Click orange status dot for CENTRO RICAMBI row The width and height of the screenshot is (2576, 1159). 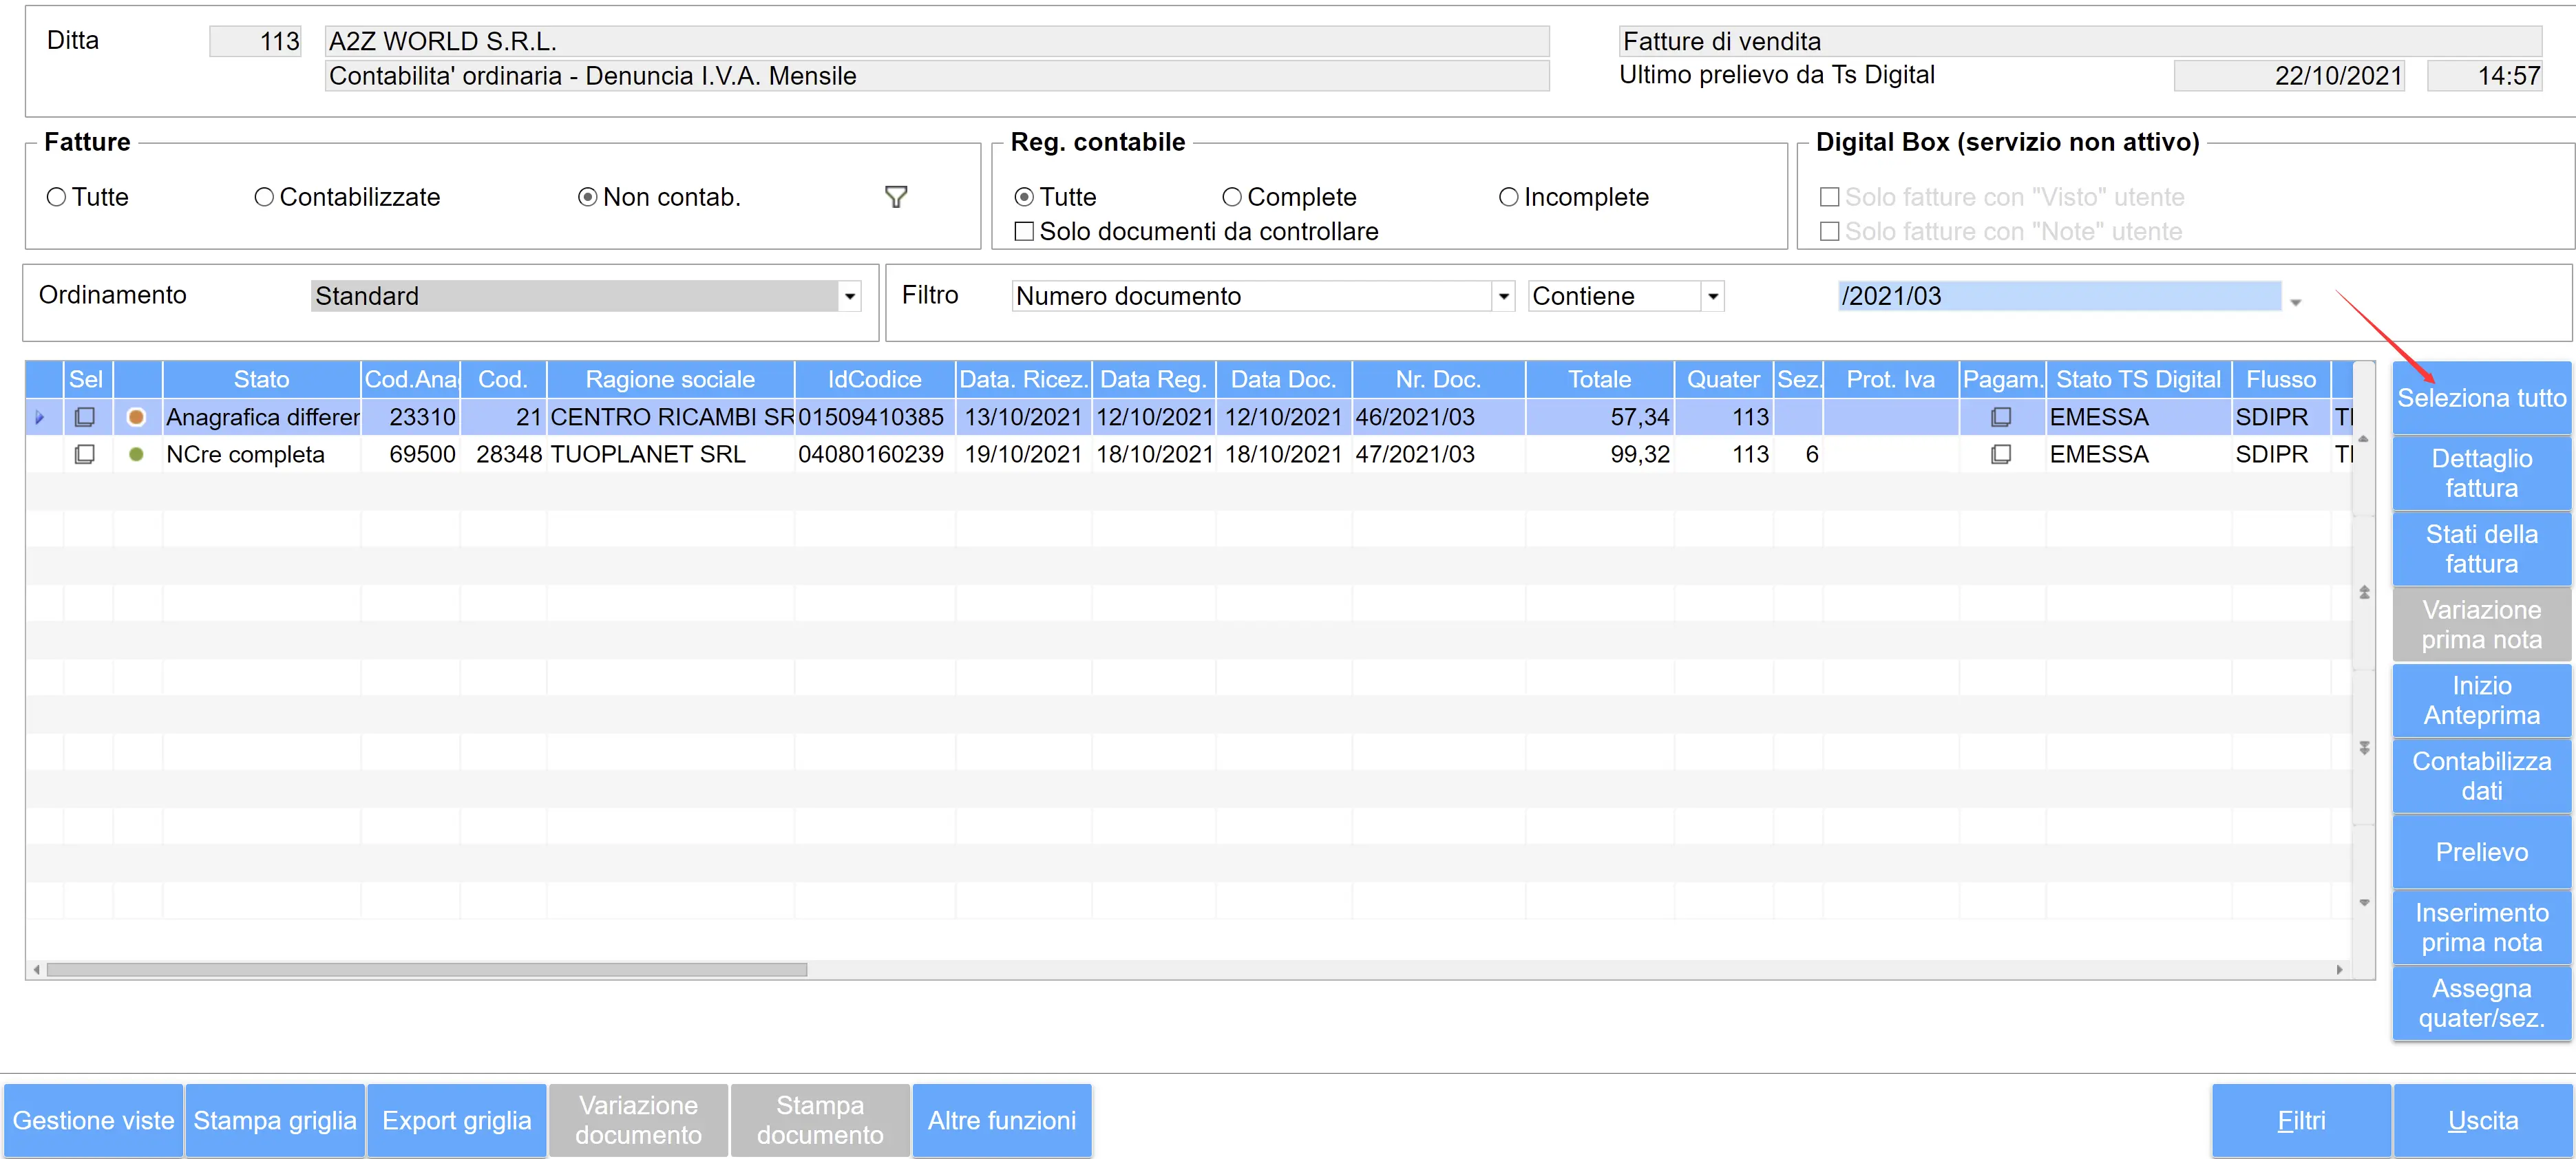coord(136,417)
